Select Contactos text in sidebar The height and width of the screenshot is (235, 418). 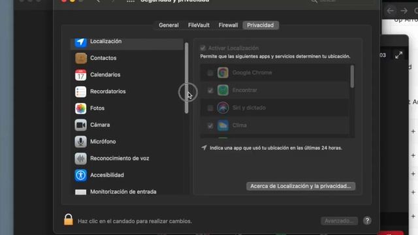[103, 58]
